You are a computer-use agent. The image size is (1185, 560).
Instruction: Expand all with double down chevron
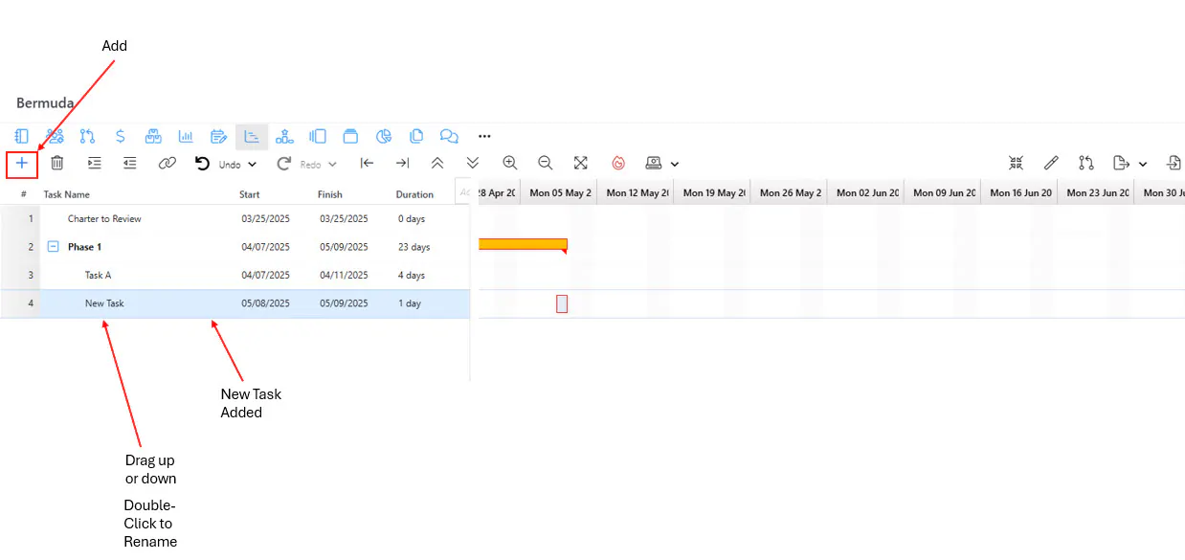click(473, 164)
